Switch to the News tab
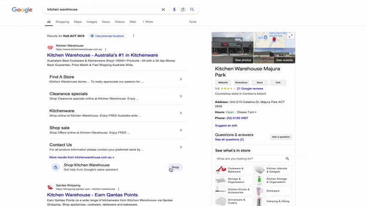The image size is (366, 206). click(x=106, y=22)
